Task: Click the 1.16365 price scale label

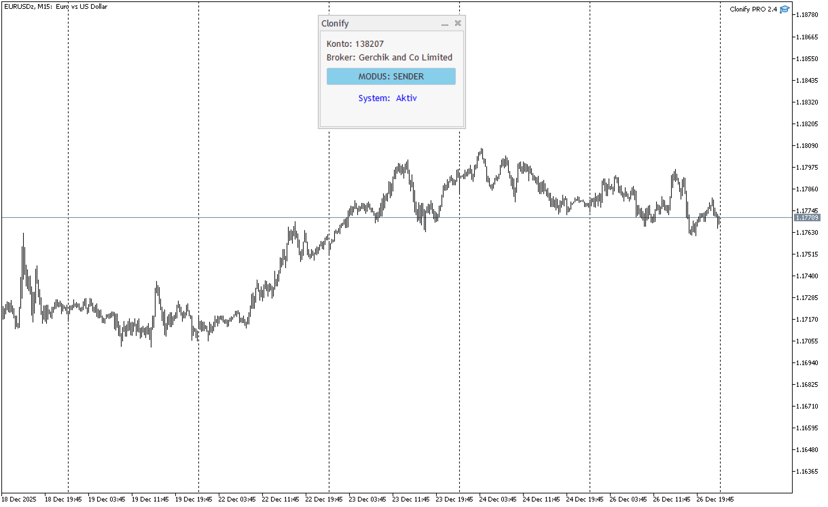Action: click(x=807, y=471)
